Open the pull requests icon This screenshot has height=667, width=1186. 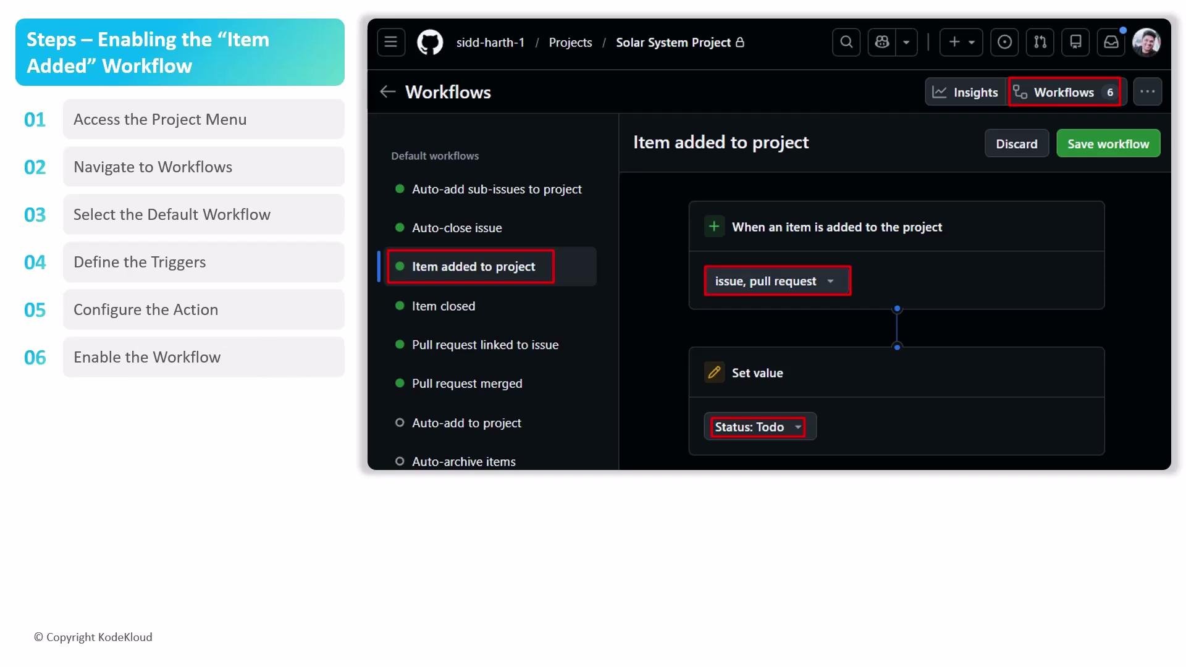1040,43
